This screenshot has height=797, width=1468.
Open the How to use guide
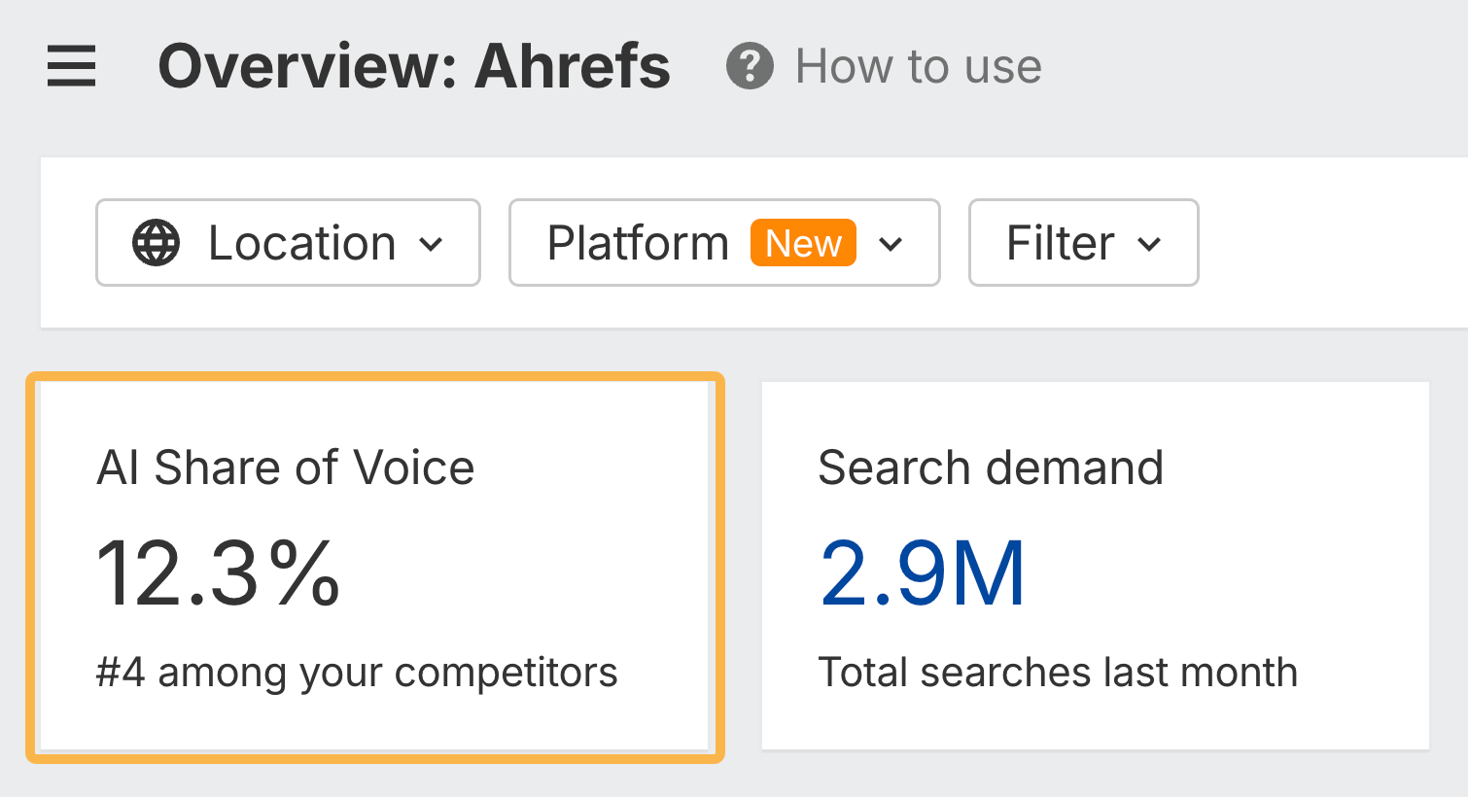click(918, 66)
